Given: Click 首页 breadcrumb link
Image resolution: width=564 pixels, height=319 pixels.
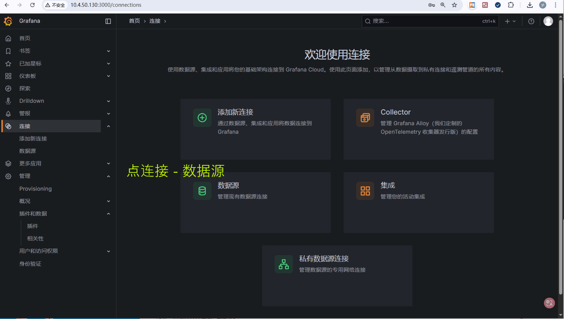Looking at the screenshot, I should click(x=135, y=21).
